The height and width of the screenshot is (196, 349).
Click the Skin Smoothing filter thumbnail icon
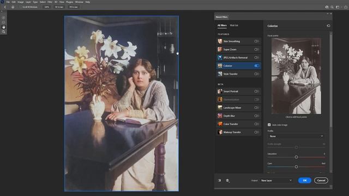click(x=220, y=41)
